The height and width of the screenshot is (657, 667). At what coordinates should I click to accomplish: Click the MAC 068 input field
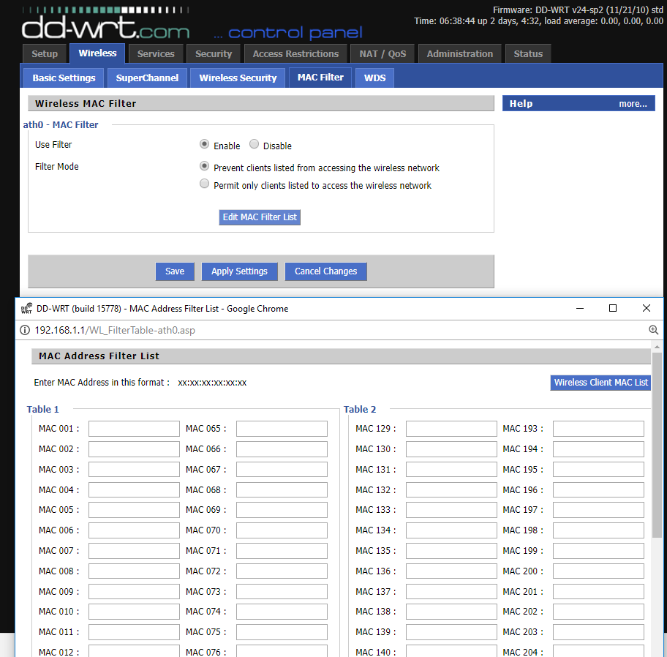(x=282, y=489)
